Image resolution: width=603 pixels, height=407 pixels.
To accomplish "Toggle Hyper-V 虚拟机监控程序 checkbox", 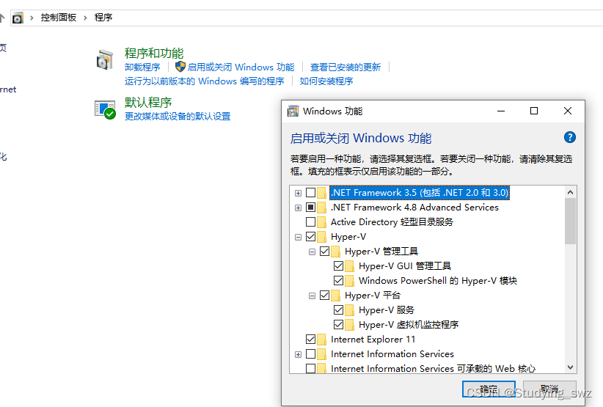I will click(x=338, y=325).
